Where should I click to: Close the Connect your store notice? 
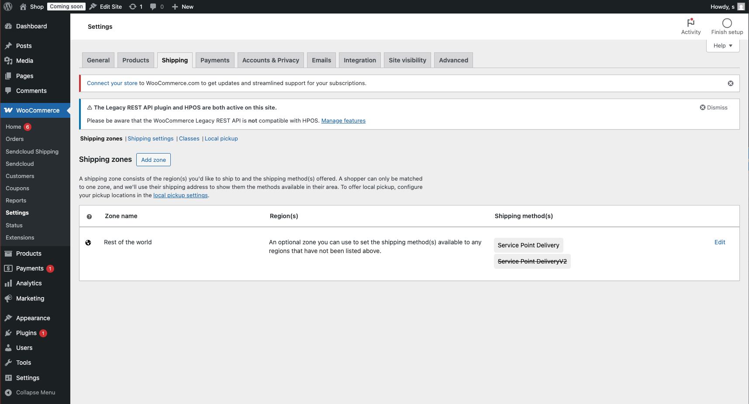pos(731,83)
